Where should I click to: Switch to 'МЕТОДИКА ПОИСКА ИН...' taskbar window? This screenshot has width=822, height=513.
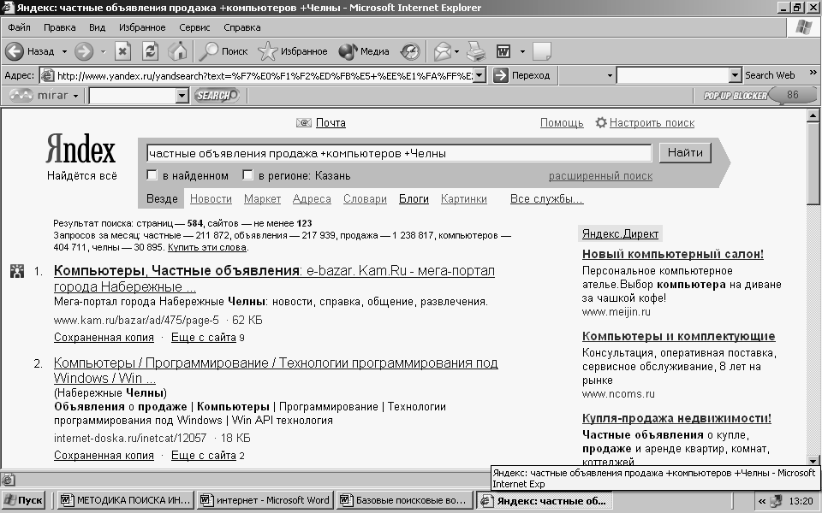(125, 500)
